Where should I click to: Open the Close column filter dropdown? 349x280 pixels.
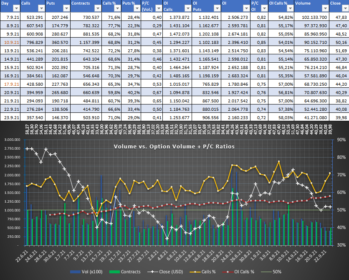pos(344,8)
